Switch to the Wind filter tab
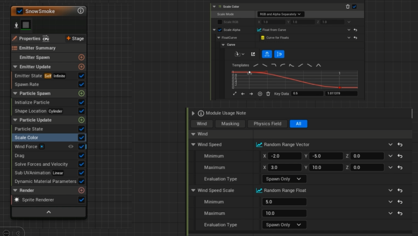418x236 pixels. [202, 124]
